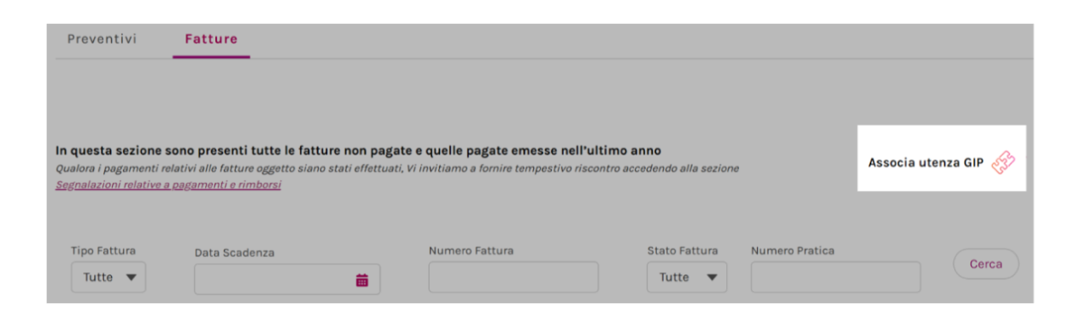This screenshot has width=1085, height=327.
Task: Click the puzzle piece icon beside Associa utenza GIP
Action: [1003, 162]
